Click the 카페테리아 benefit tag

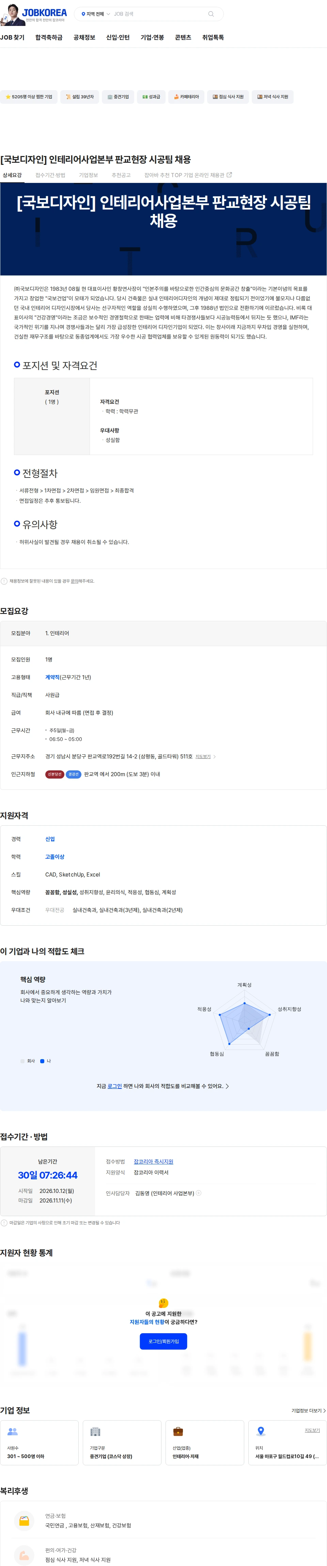pyautogui.click(x=186, y=97)
